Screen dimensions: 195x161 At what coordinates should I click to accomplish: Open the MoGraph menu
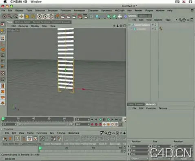pyautogui.click(x=120, y=11)
